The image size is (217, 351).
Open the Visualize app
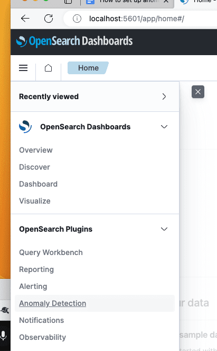coord(34,201)
